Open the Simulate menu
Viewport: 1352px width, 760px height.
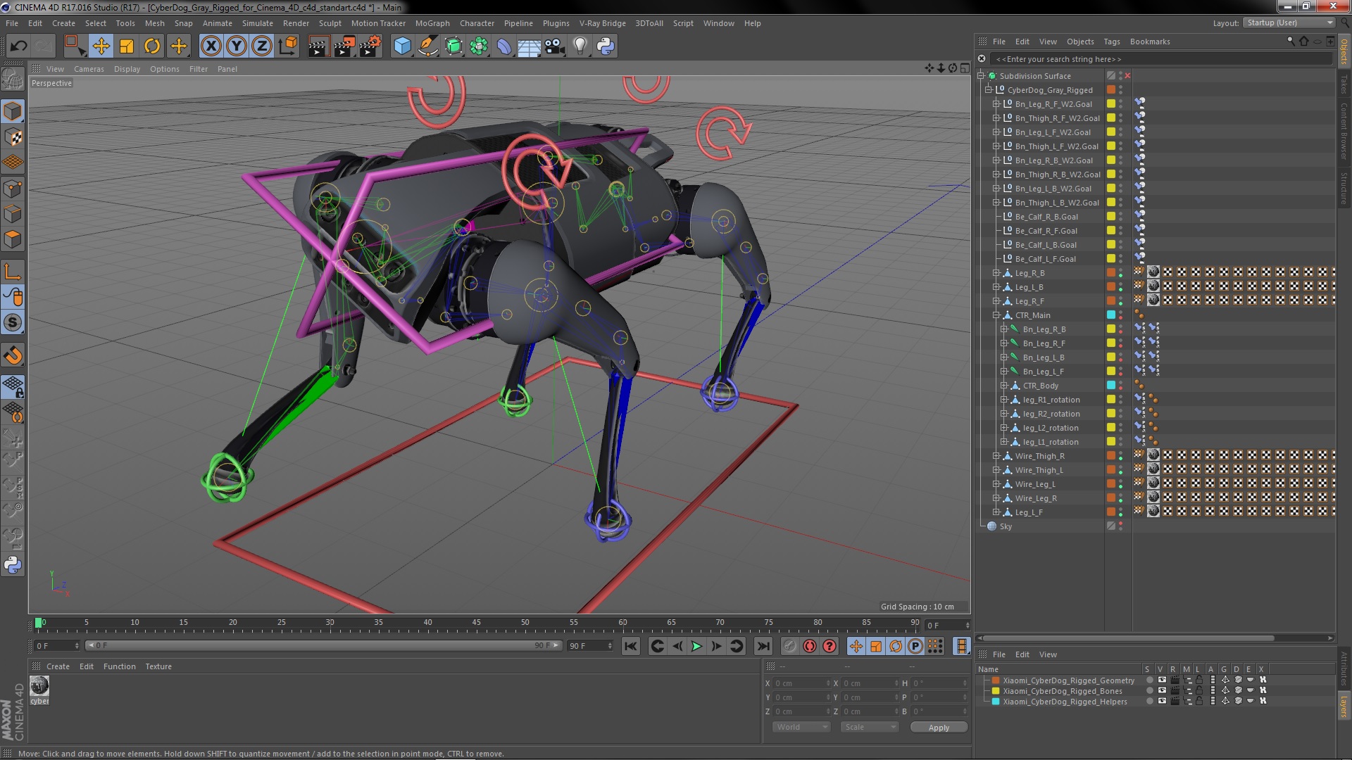(x=258, y=23)
